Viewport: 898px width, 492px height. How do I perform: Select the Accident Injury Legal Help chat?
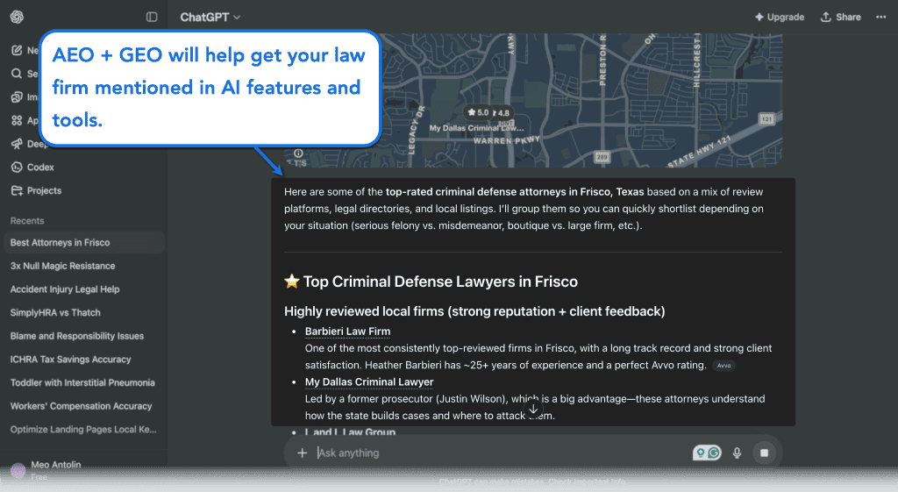[65, 289]
